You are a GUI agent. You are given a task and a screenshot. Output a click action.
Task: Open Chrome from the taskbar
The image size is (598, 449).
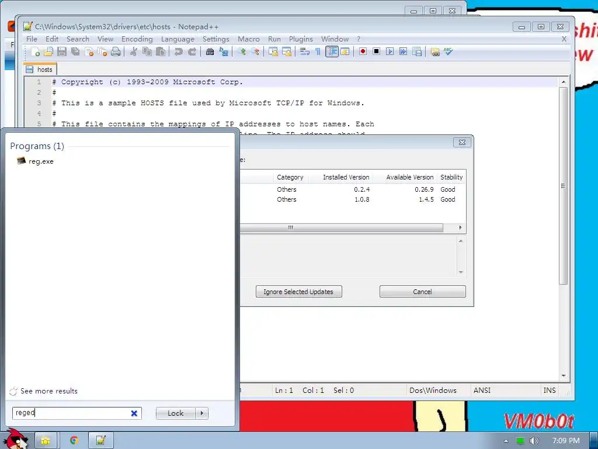(x=74, y=441)
